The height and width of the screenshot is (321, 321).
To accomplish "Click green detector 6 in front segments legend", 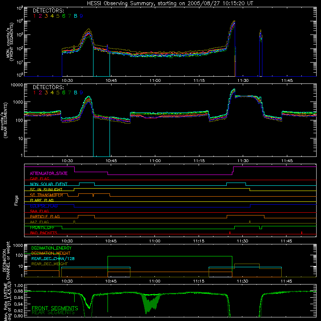I will (x=64, y=16).
